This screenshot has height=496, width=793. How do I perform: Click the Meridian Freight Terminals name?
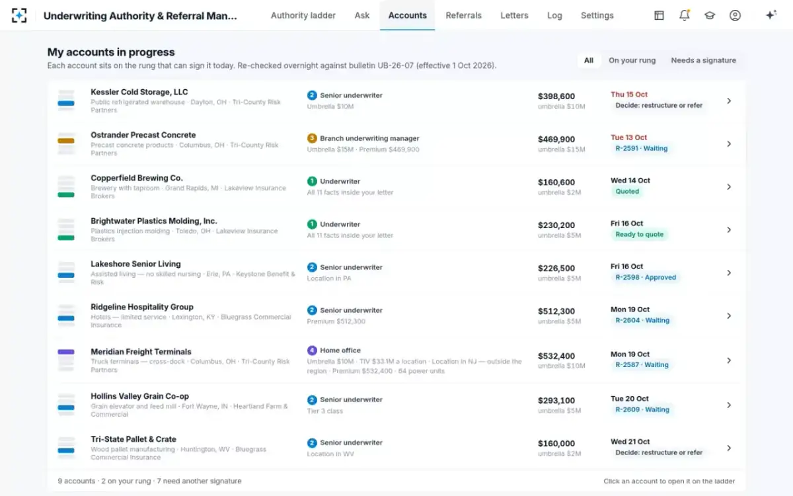click(141, 352)
